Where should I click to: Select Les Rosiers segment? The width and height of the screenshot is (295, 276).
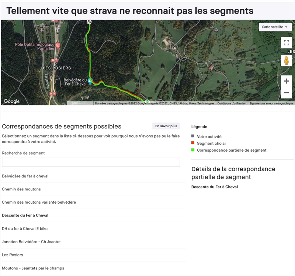[93, 255]
